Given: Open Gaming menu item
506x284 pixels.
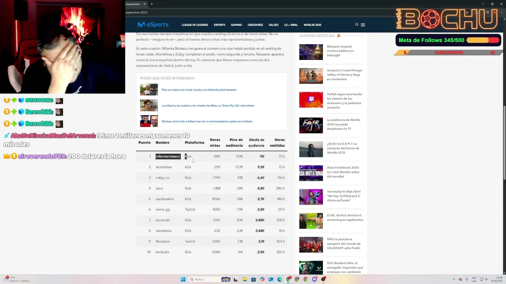Looking at the screenshot, I should (x=236, y=25).
